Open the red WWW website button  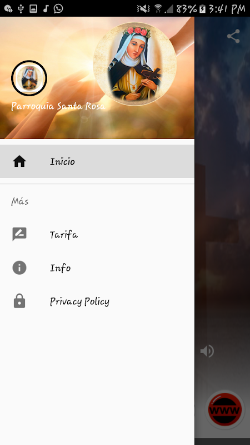[225, 410]
